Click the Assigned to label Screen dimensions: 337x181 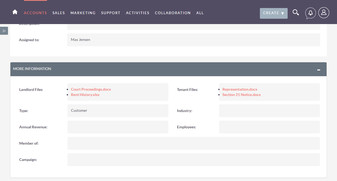(29, 40)
